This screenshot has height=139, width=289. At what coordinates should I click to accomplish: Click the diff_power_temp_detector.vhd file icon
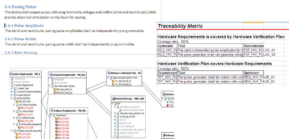[x=118, y=113]
